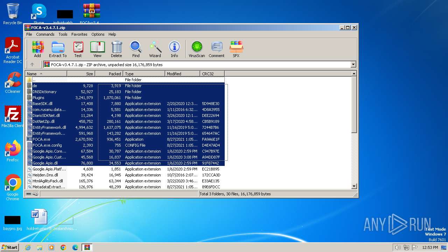Image resolution: width=448 pixels, height=252 pixels.
Task: Run VirusScan on archive
Action: (197, 49)
